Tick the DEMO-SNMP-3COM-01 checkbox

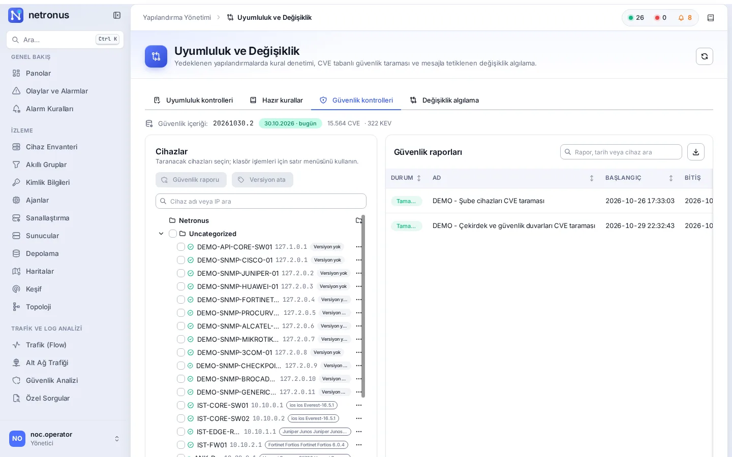180,352
